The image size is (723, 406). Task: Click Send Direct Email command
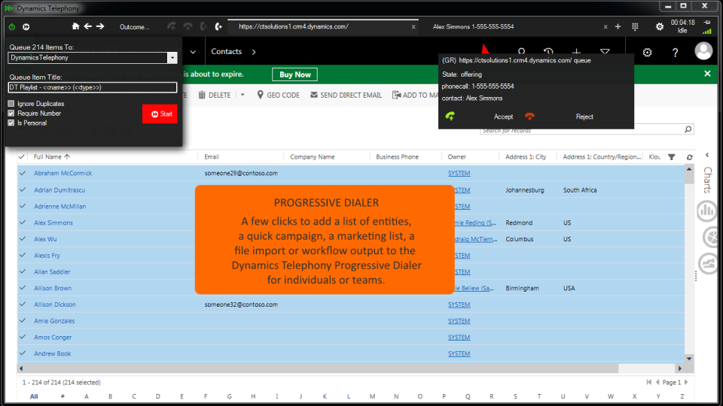346,95
